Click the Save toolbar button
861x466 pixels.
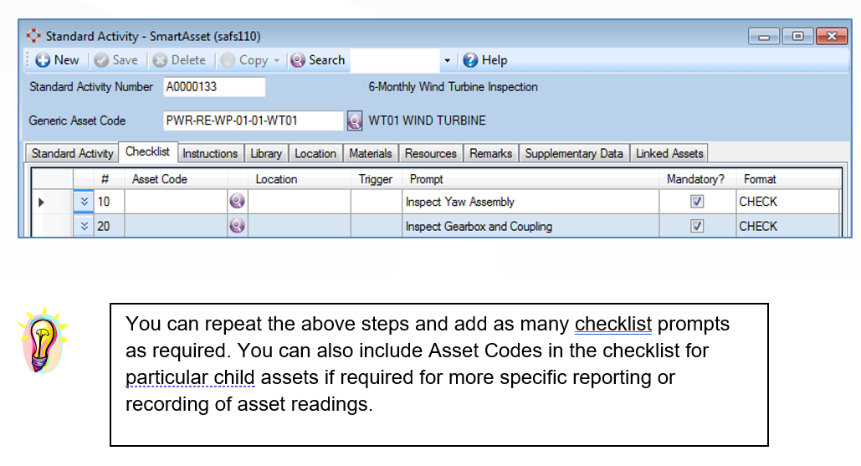[115, 60]
